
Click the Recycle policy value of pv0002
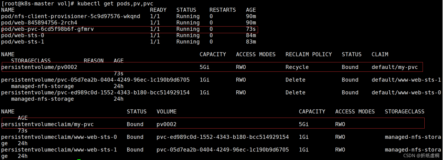pyautogui.click(x=297, y=67)
